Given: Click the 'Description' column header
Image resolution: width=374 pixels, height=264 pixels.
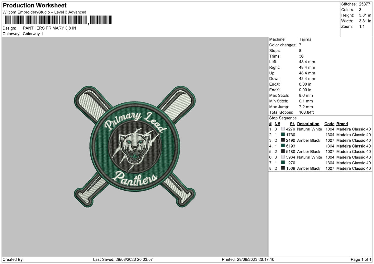Looking at the screenshot, I should click(x=308, y=124).
